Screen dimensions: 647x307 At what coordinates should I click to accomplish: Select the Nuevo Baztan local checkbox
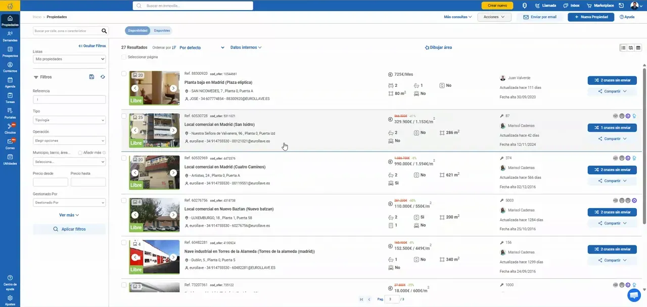(124, 200)
